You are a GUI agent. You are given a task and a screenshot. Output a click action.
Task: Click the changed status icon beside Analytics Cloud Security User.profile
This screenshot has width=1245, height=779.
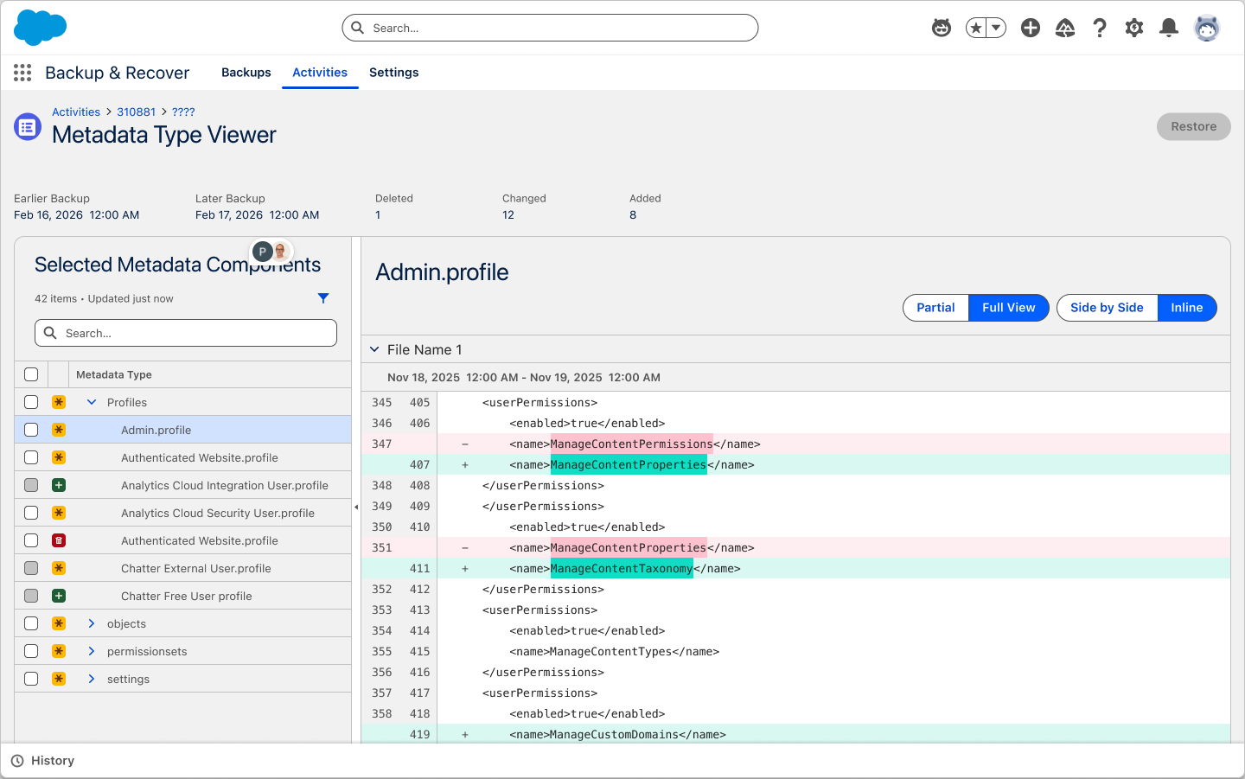click(59, 513)
